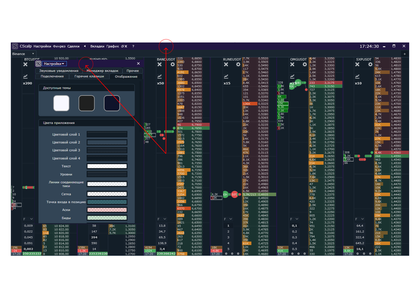Open chart icon in OMGUSDT panel
Image resolution: width=420 pixels, height=298 pixels.
[x=292, y=76]
